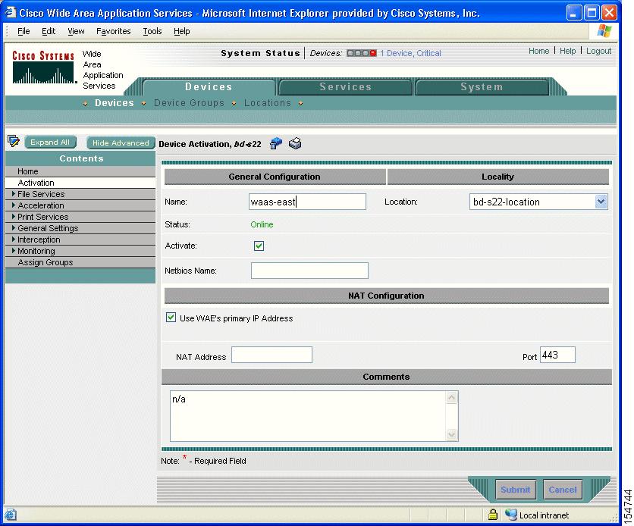Click the Cisco Systems logo
Screen dimensions: 634x526
(x=43, y=67)
